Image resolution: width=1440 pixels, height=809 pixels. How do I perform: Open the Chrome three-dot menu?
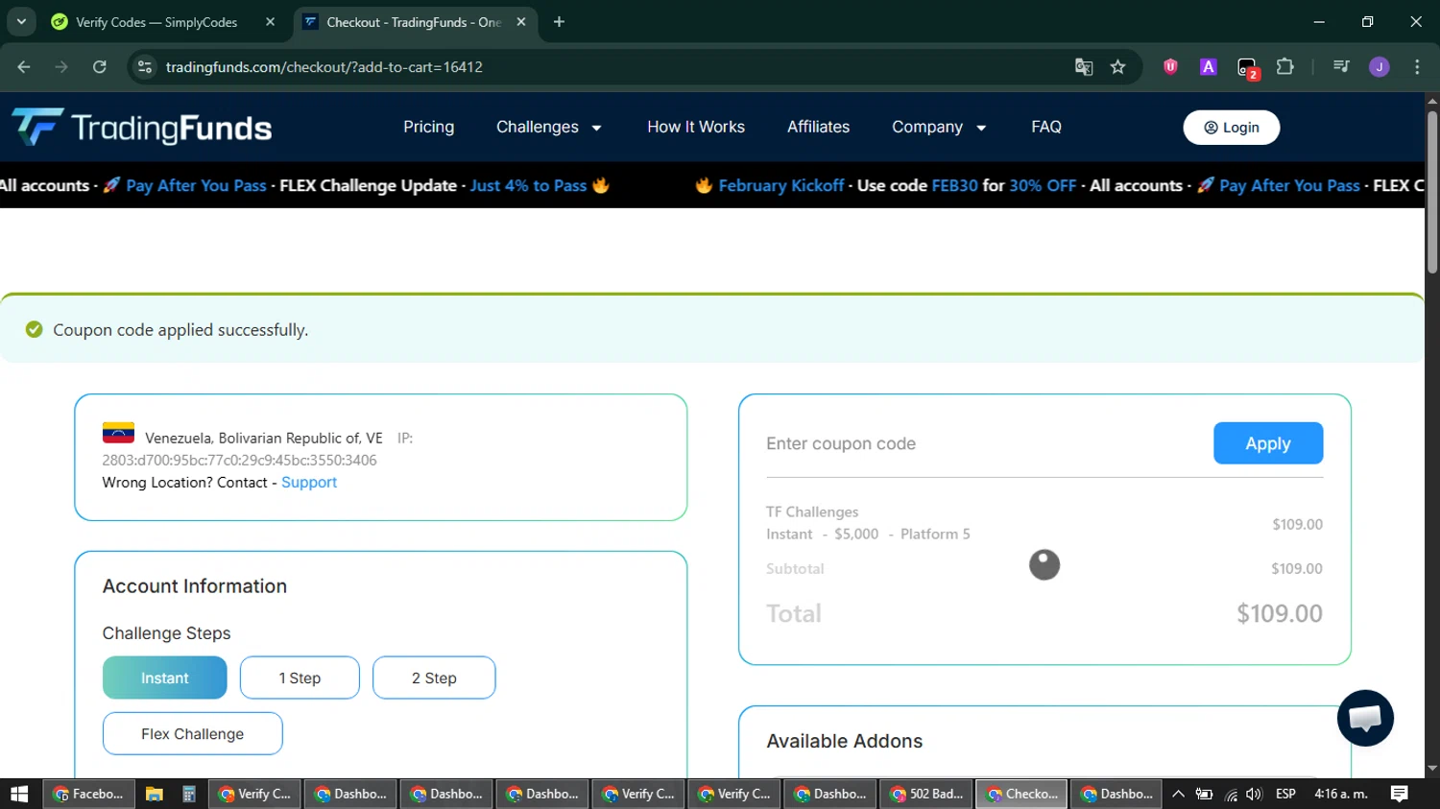(x=1417, y=67)
